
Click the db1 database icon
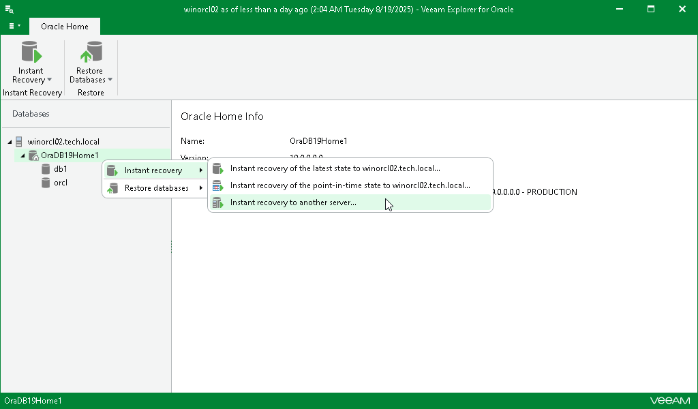point(45,168)
